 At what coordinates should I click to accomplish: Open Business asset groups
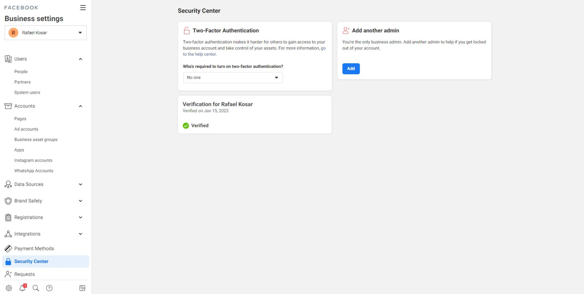coord(36,140)
